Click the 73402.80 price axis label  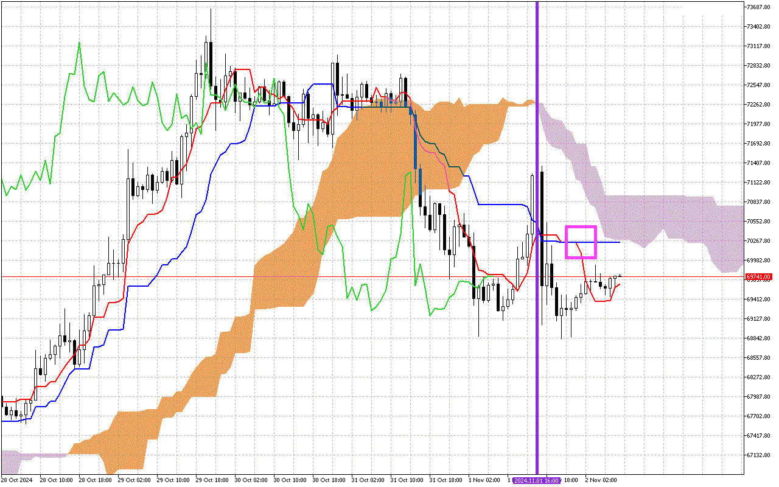(x=758, y=27)
